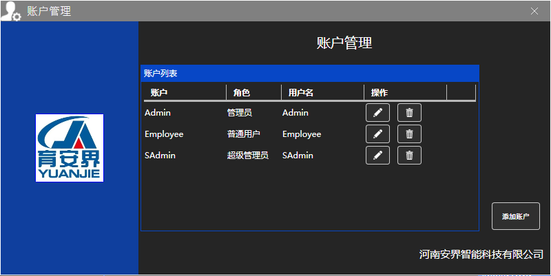The image size is (551, 276).
Task: Edit the Employee account with pencil icon
Action: pyautogui.click(x=377, y=134)
